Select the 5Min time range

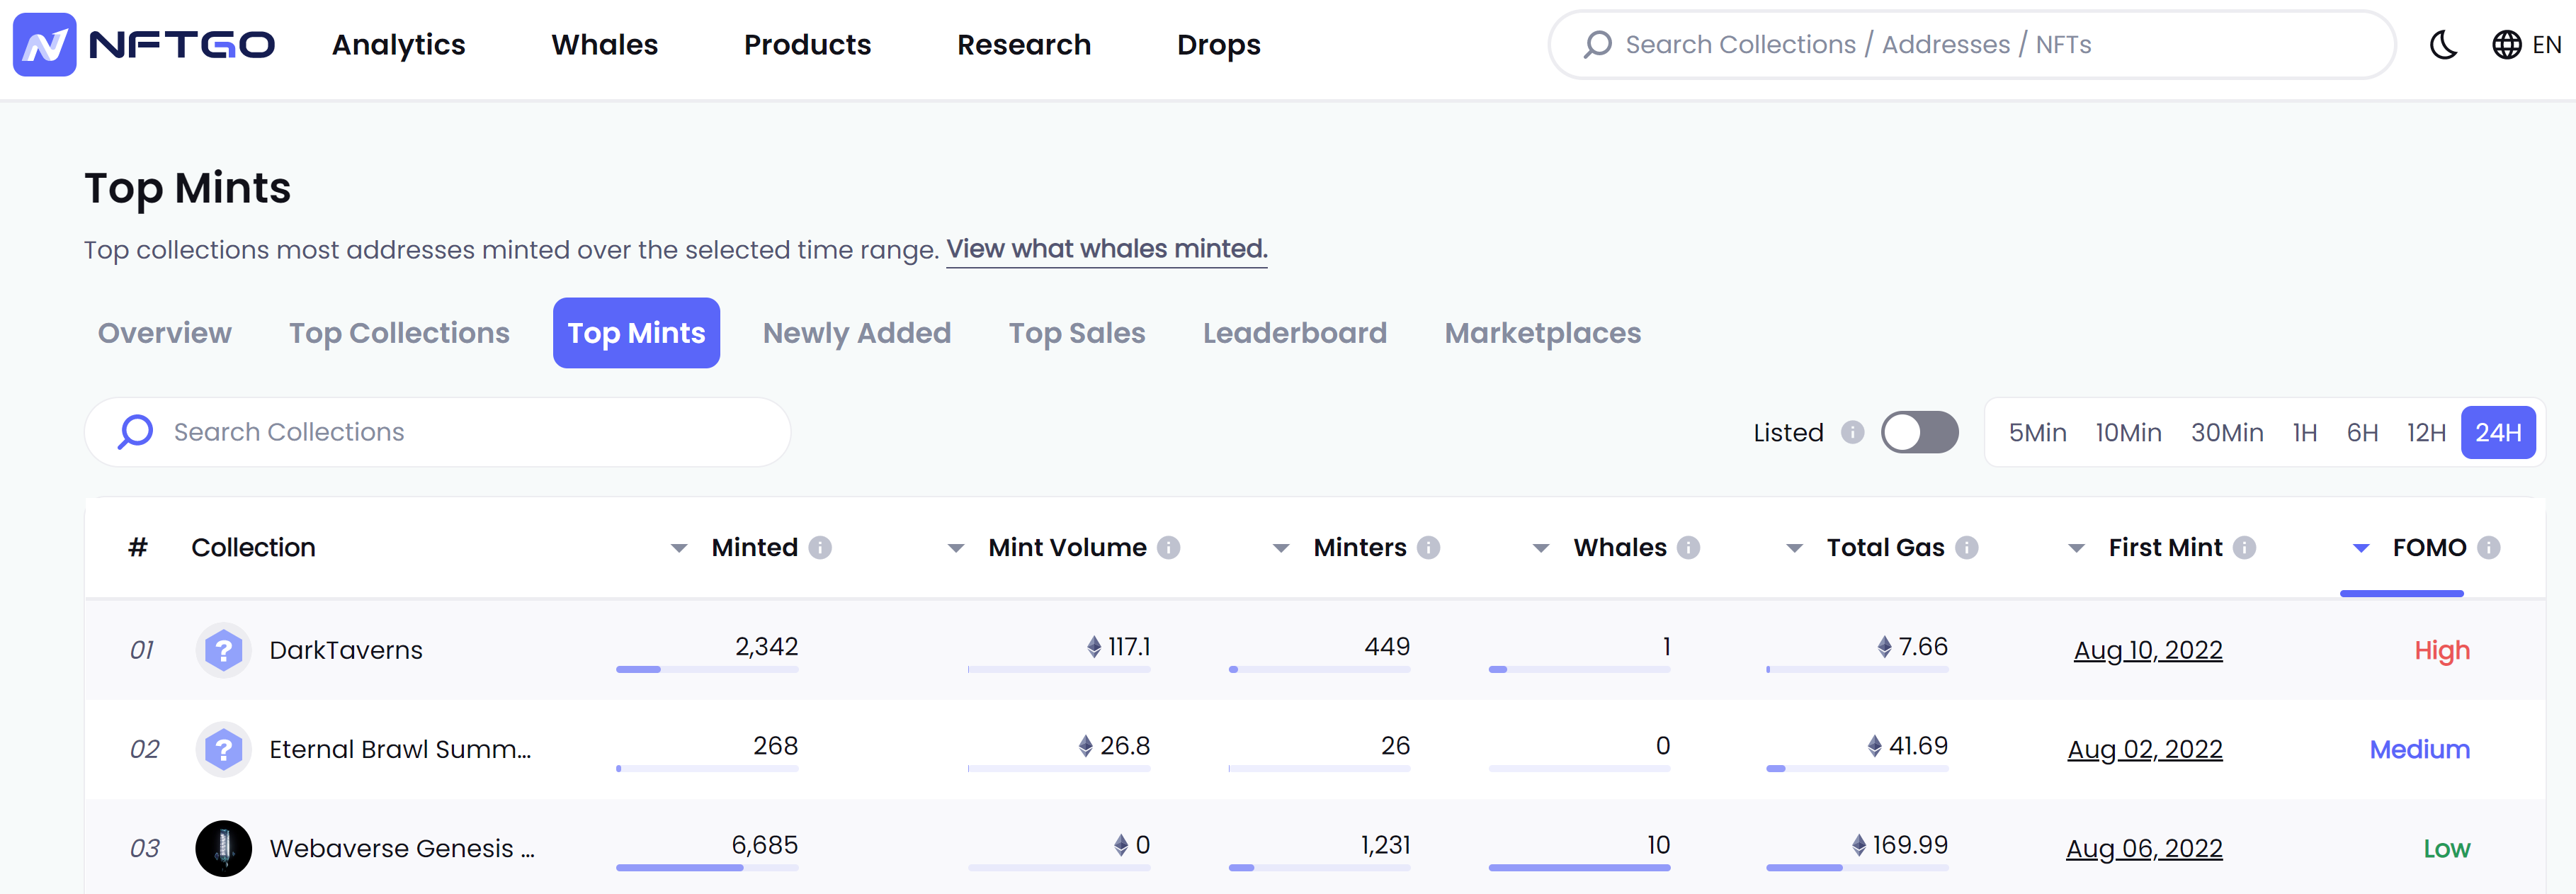(x=2037, y=433)
